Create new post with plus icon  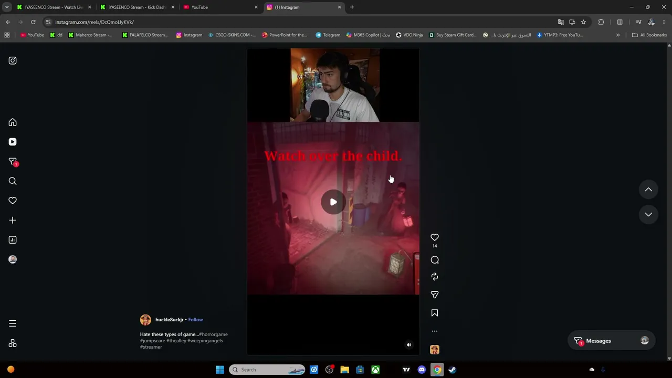13,220
